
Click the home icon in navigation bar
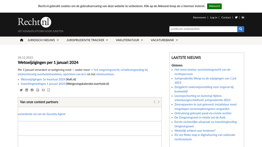[x=21, y=40]
